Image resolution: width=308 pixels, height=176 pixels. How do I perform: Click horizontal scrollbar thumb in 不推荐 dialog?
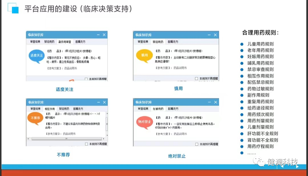pyautogui.click(x=66, y=139)
